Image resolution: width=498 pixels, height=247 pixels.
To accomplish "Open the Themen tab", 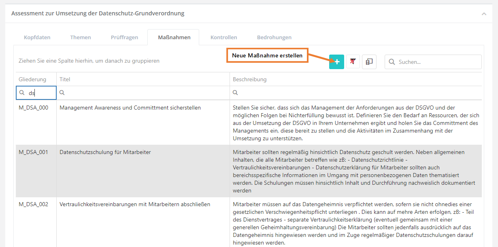I will [81, 38].
